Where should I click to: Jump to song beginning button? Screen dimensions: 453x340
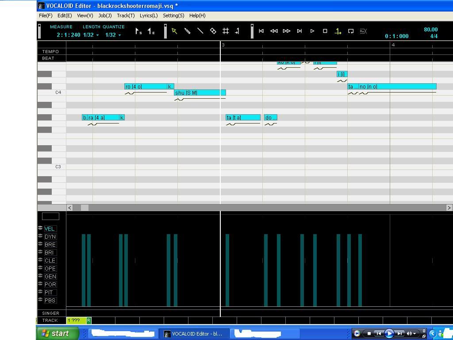(x=261, y=31)
